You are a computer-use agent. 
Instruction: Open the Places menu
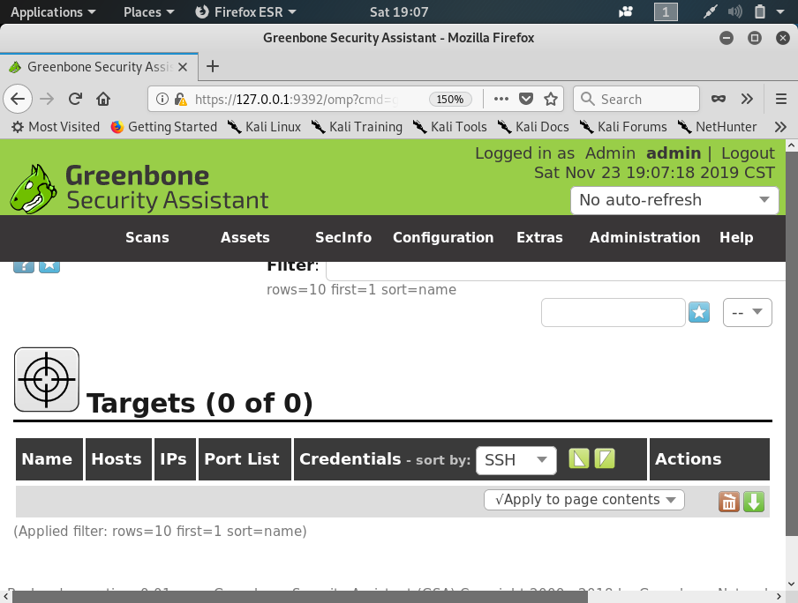(x=148, y=11)
